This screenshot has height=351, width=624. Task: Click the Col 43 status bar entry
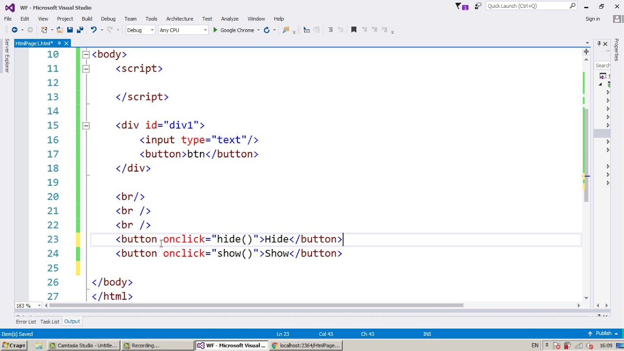[x=326, y=334]
